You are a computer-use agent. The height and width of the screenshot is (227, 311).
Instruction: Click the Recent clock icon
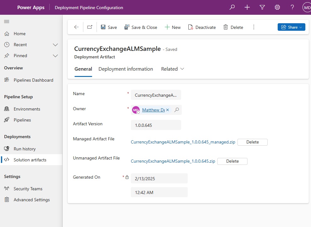tap(7, 45)
